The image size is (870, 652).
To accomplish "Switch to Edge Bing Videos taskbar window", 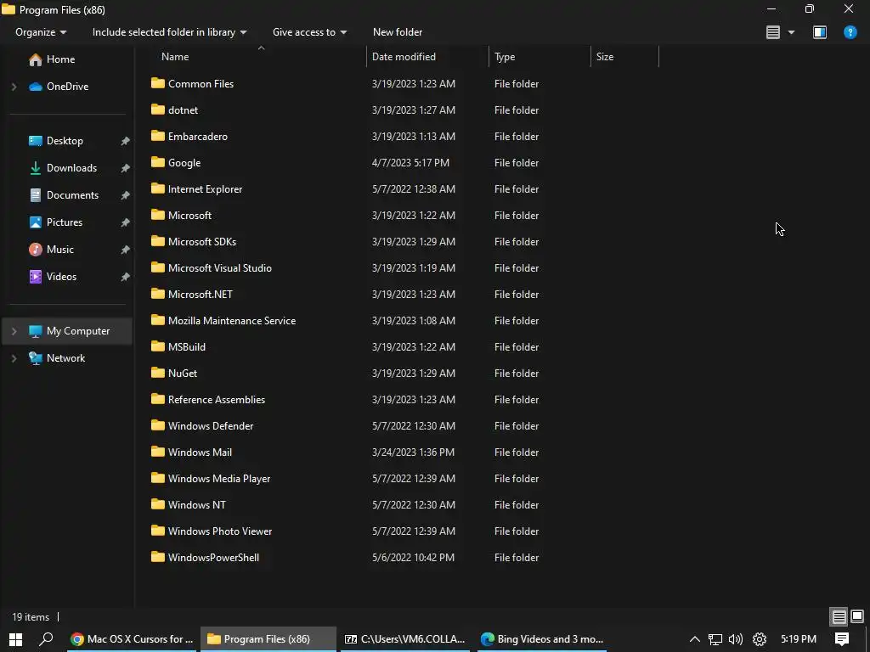I will click(x=541, y=639).
